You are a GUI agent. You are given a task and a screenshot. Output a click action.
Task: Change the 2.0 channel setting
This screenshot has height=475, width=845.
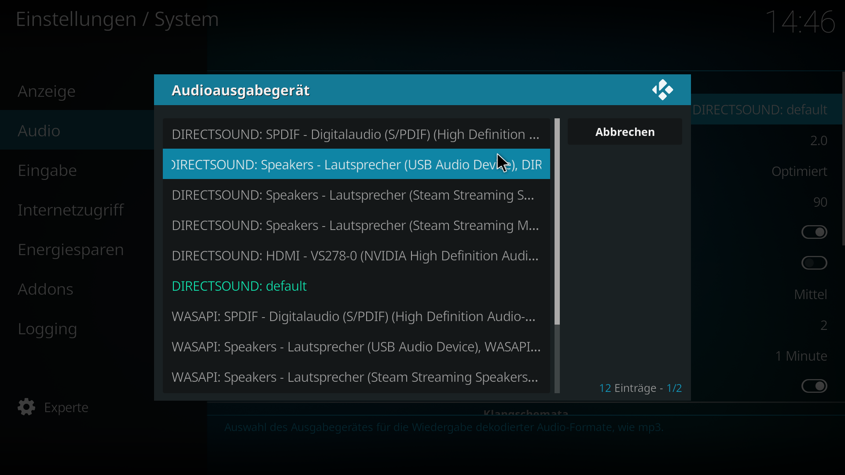point(819,140)
